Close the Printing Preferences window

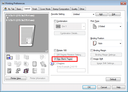pyautogui.click(x=123, y=3)
